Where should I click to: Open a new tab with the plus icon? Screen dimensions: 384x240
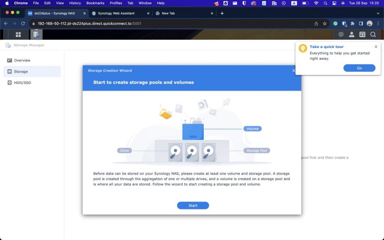(222, 13)
